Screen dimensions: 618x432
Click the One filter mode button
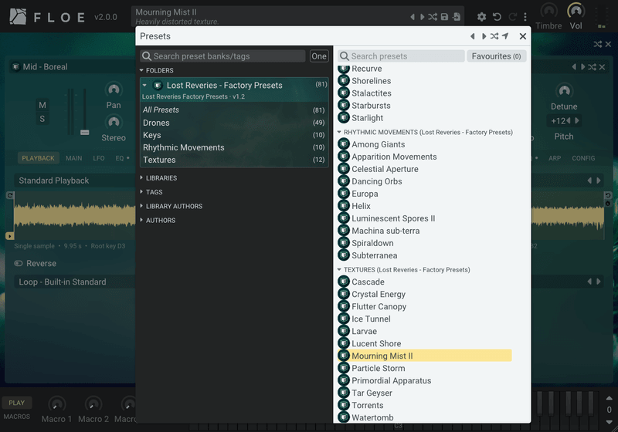(x=319, y=56)
